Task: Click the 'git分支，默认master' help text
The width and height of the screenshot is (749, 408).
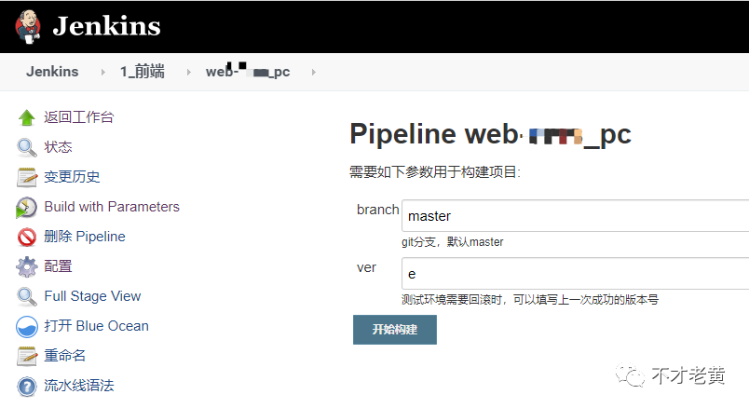Action: 453,242
